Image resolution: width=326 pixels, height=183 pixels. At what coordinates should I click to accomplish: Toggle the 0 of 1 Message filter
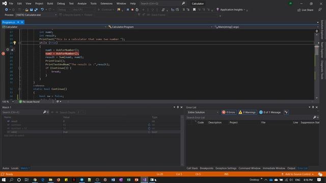tap(270, 112)
